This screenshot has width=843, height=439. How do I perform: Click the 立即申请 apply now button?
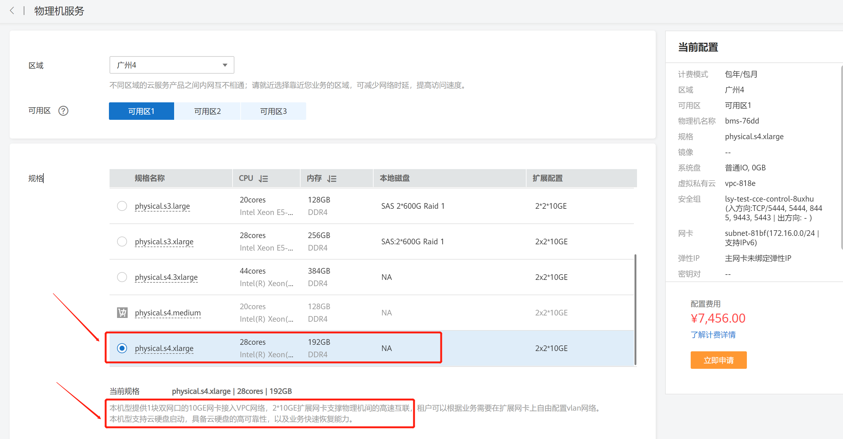[x=718, y=360]
